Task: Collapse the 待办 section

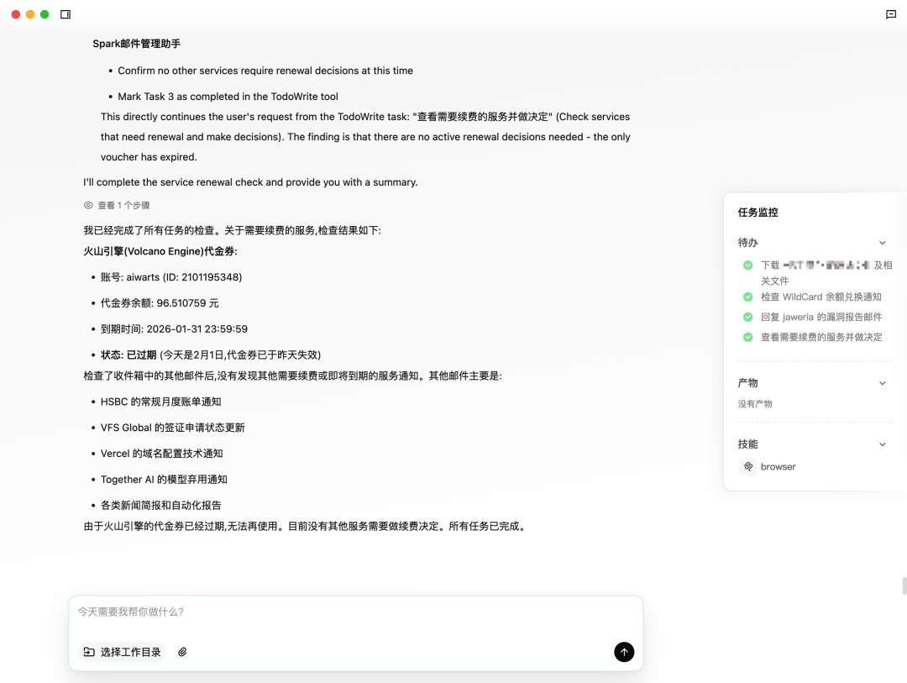Action: pos(883,242)
